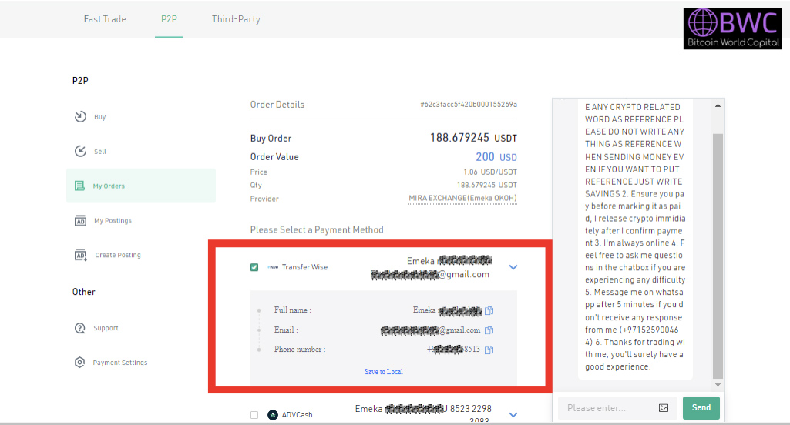Screen dimensions: 790x425
Task: Click the Transfer Wise logo icon
Action: [x=273, y=267]
